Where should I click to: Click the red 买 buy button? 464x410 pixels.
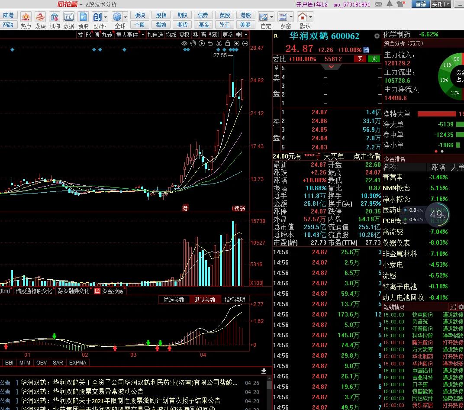click(x=360, y=59)
